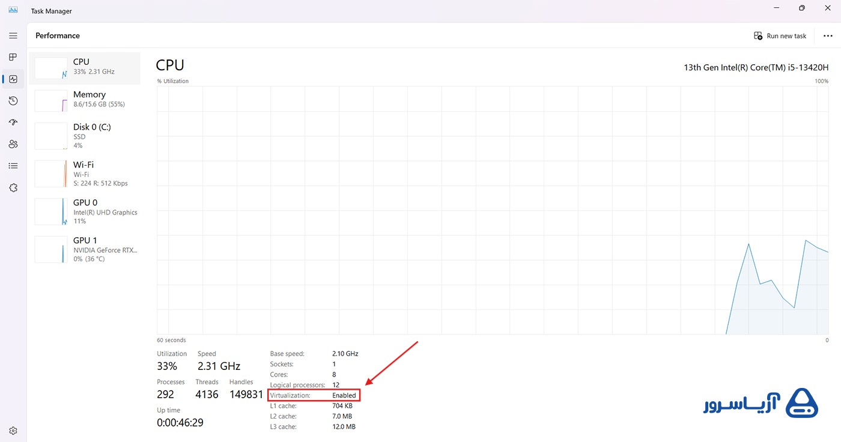Select the Wi-Fi performance entry
This screenshot has width=841, height=442.
coord(85,174)
